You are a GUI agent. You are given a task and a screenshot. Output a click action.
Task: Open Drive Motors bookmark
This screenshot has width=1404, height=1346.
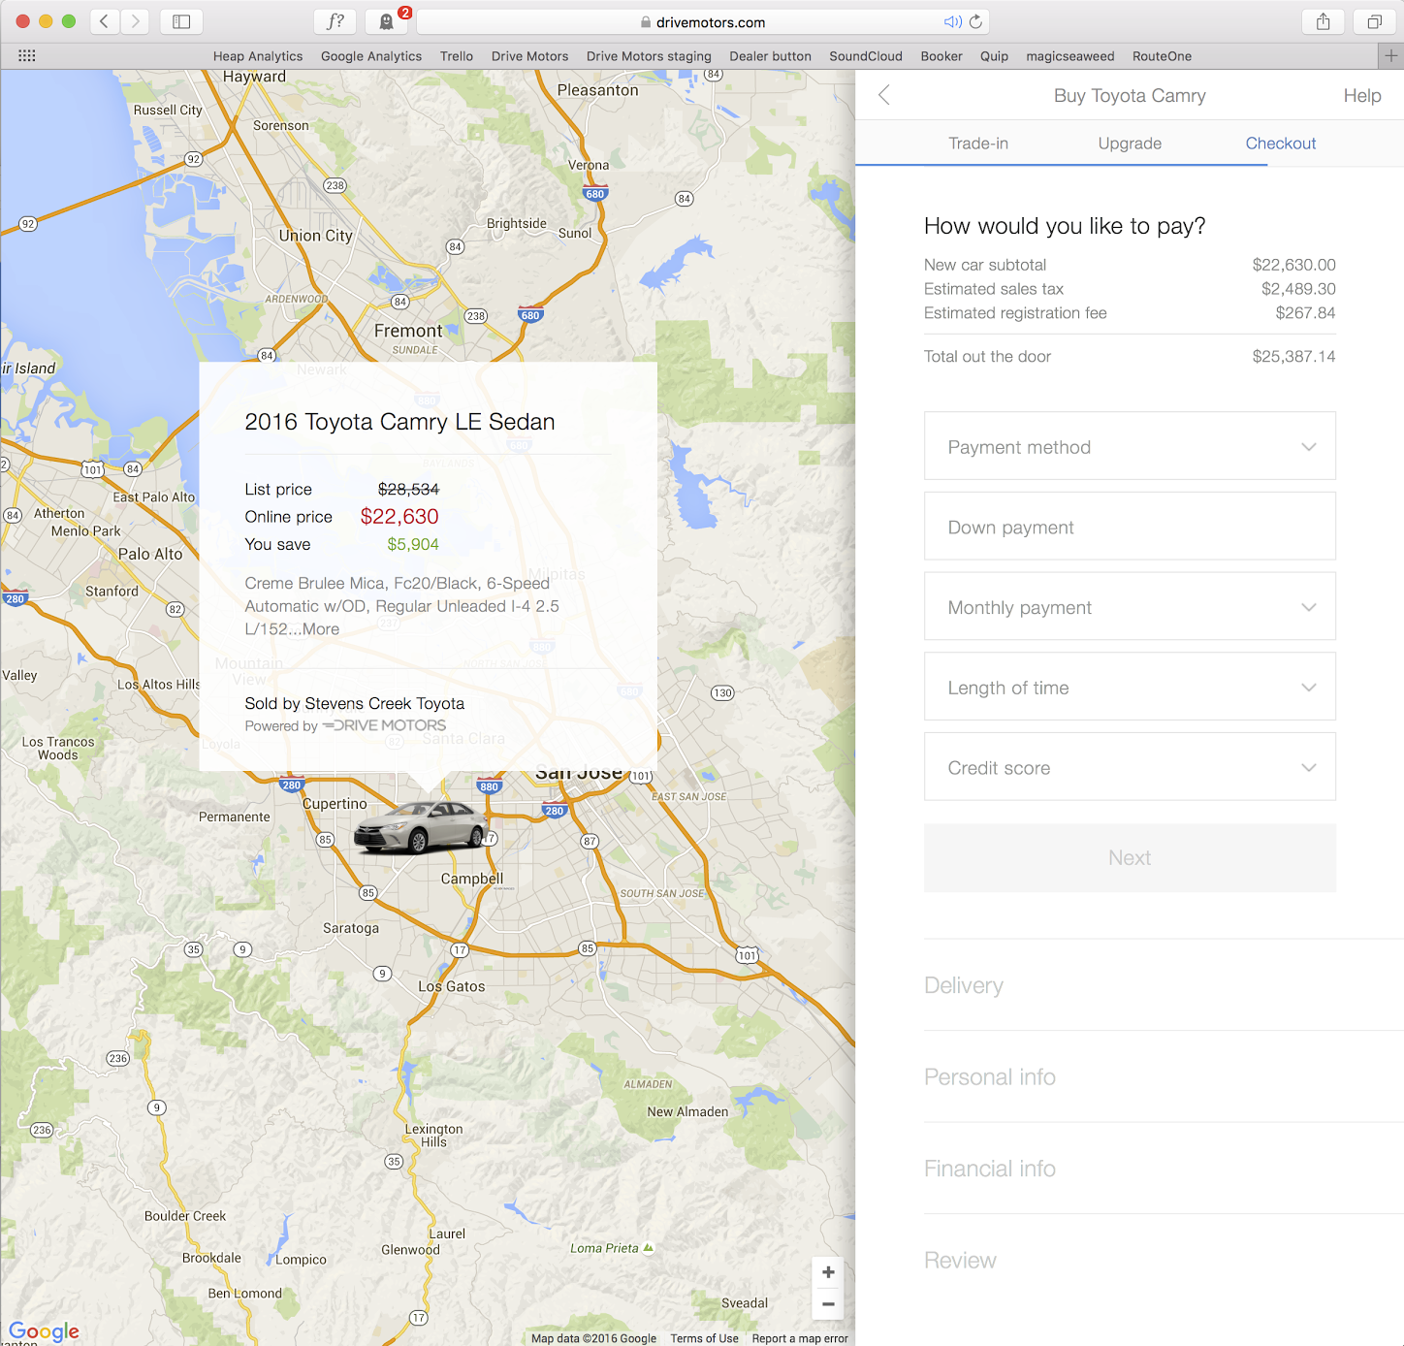(530, 56)
